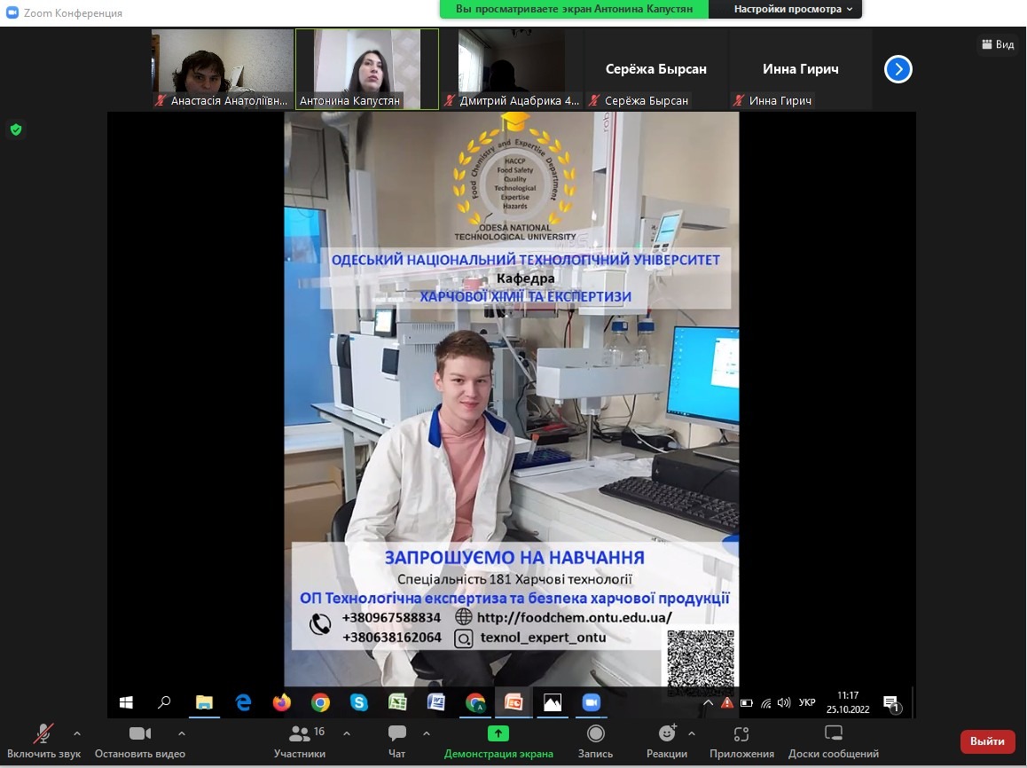Show next participants with blue arrow
1027x768 pixels.
(x=898, y=69)
